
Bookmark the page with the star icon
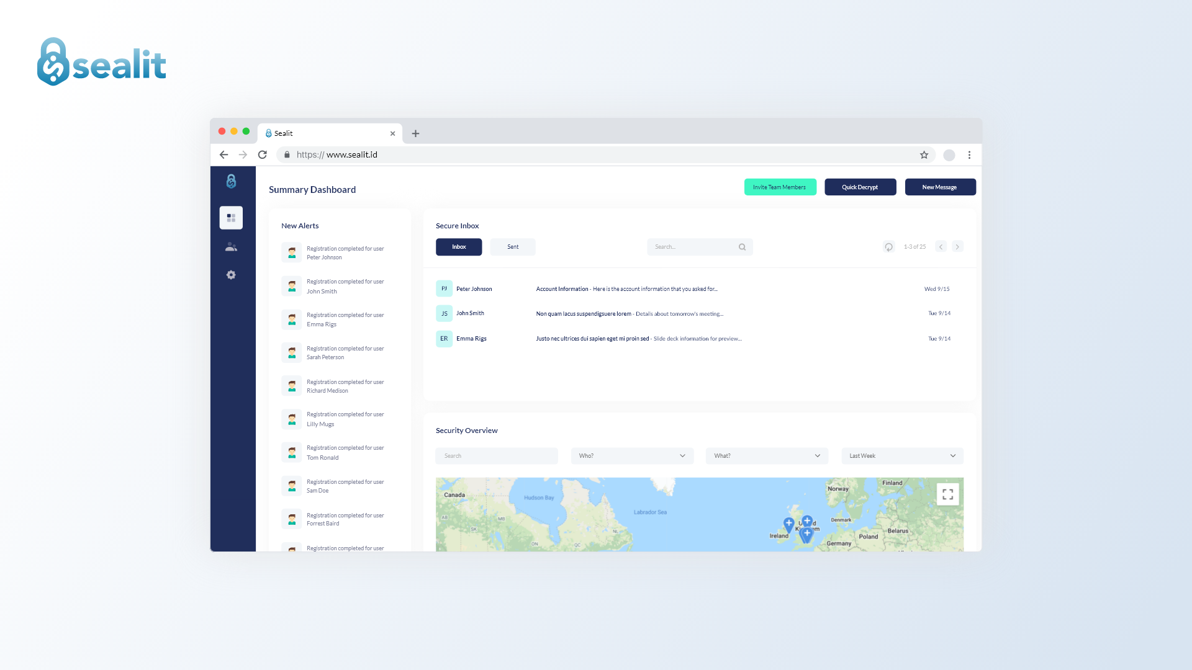[924, 155]
